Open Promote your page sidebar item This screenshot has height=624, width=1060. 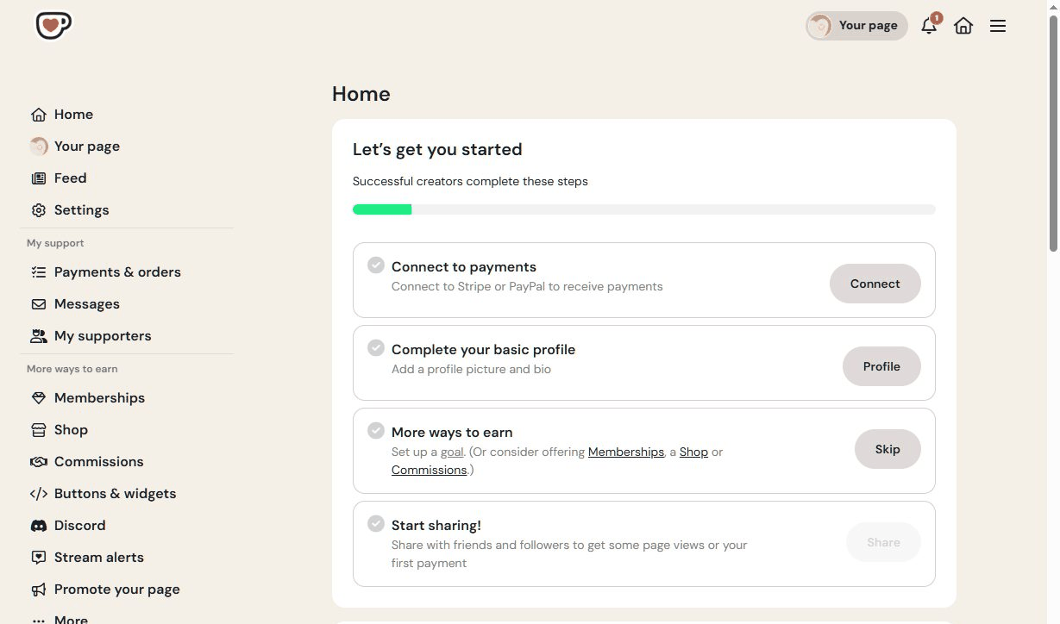pos(105,589)
